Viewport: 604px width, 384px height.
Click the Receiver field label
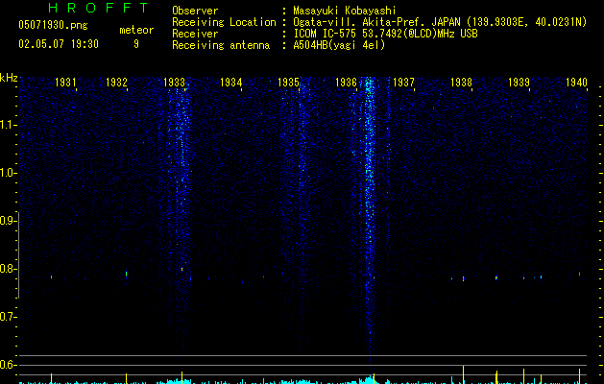(x=195, y=34)
